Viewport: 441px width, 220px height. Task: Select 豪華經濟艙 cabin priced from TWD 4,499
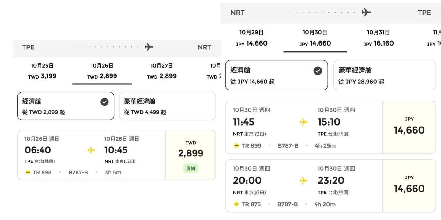click(x=167, y=106)
